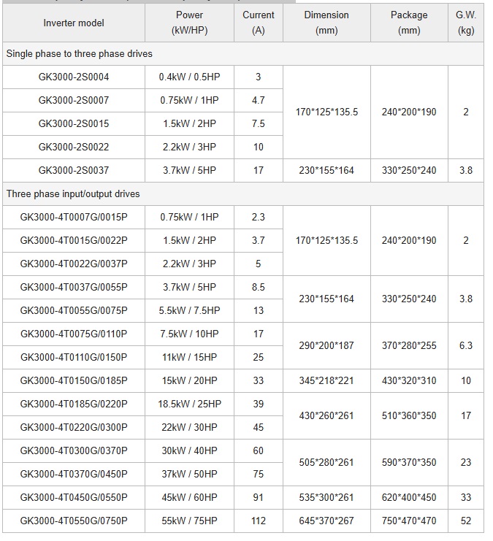Select the GK3000-4T0007G/0015P model cell
Viewport: 493px width, 541px height.
click(74, 217)
